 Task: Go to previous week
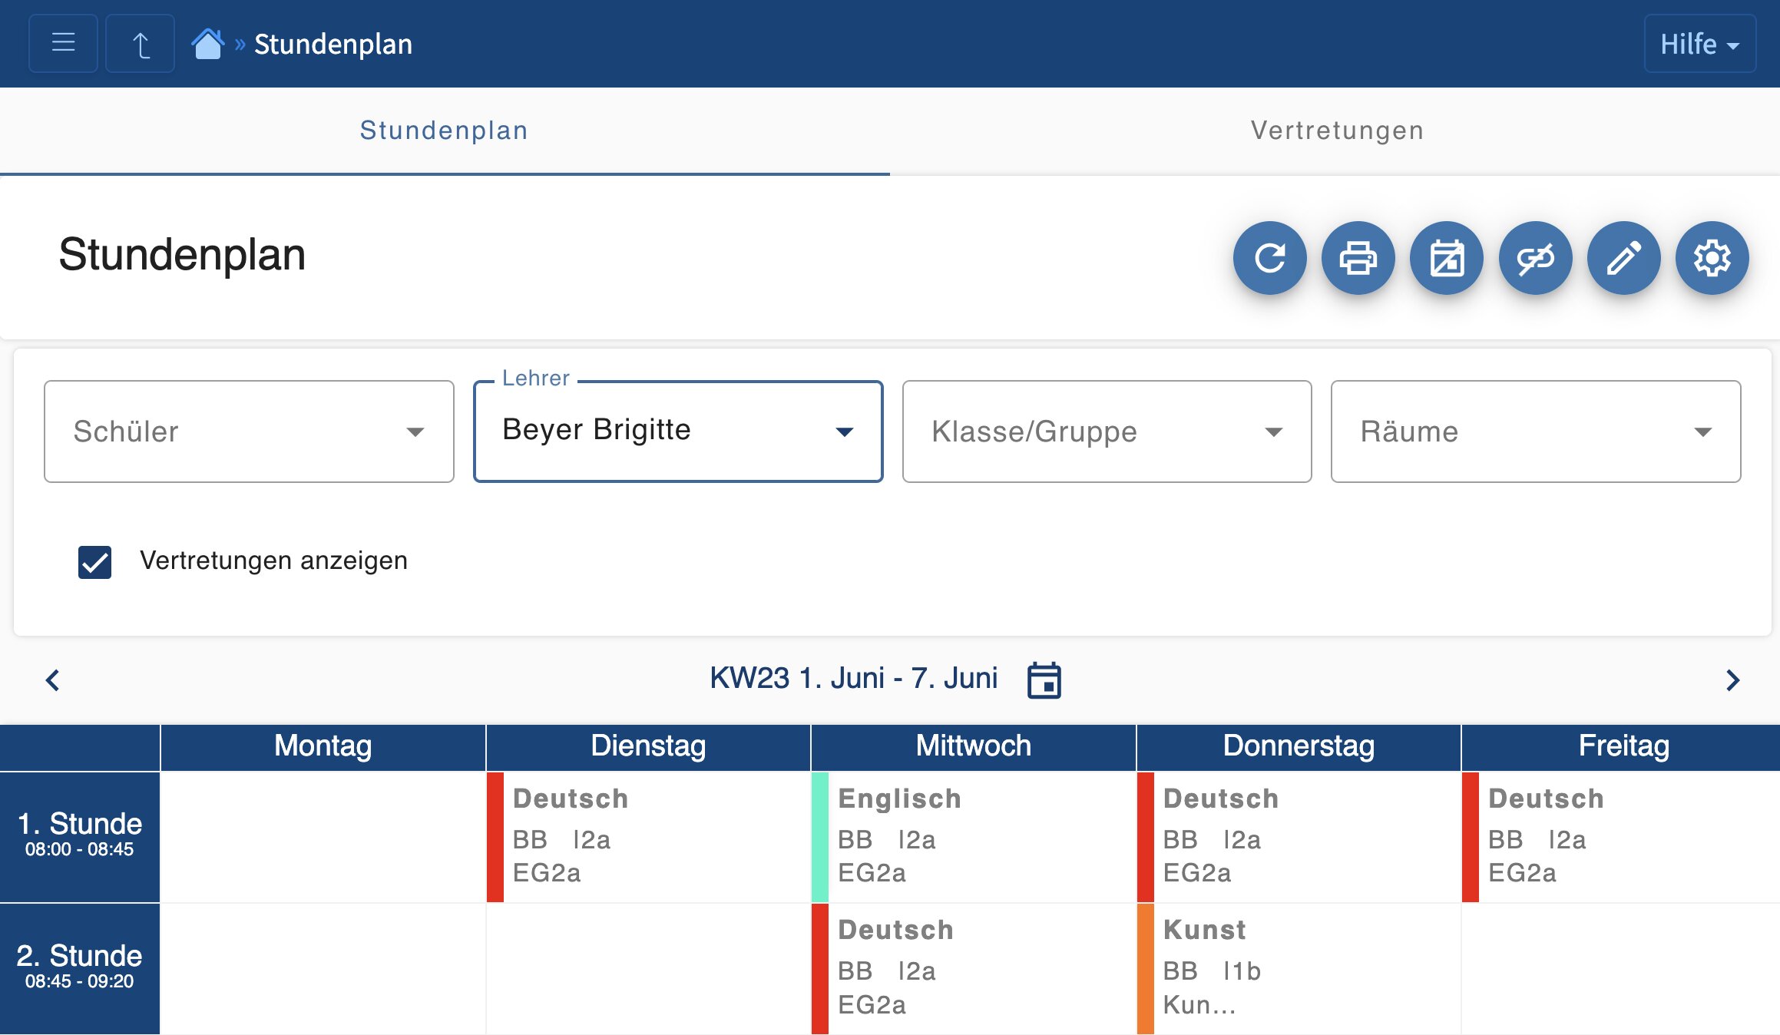click(53, 680)
